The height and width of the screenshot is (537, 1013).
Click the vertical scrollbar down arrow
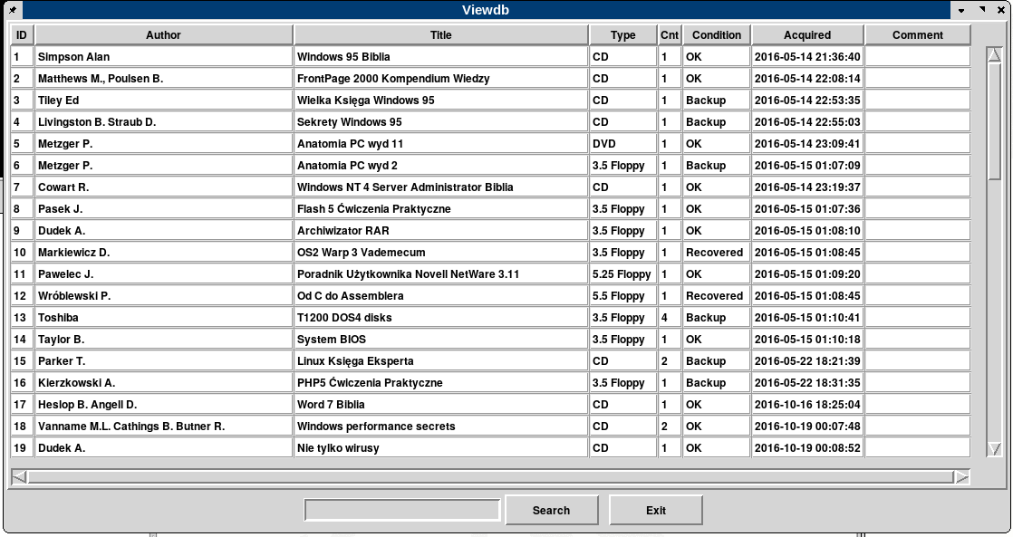tap(994, 449)
